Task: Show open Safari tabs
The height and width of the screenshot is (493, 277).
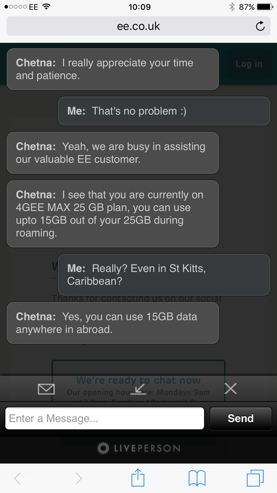Action: click(x=255, y=479)
